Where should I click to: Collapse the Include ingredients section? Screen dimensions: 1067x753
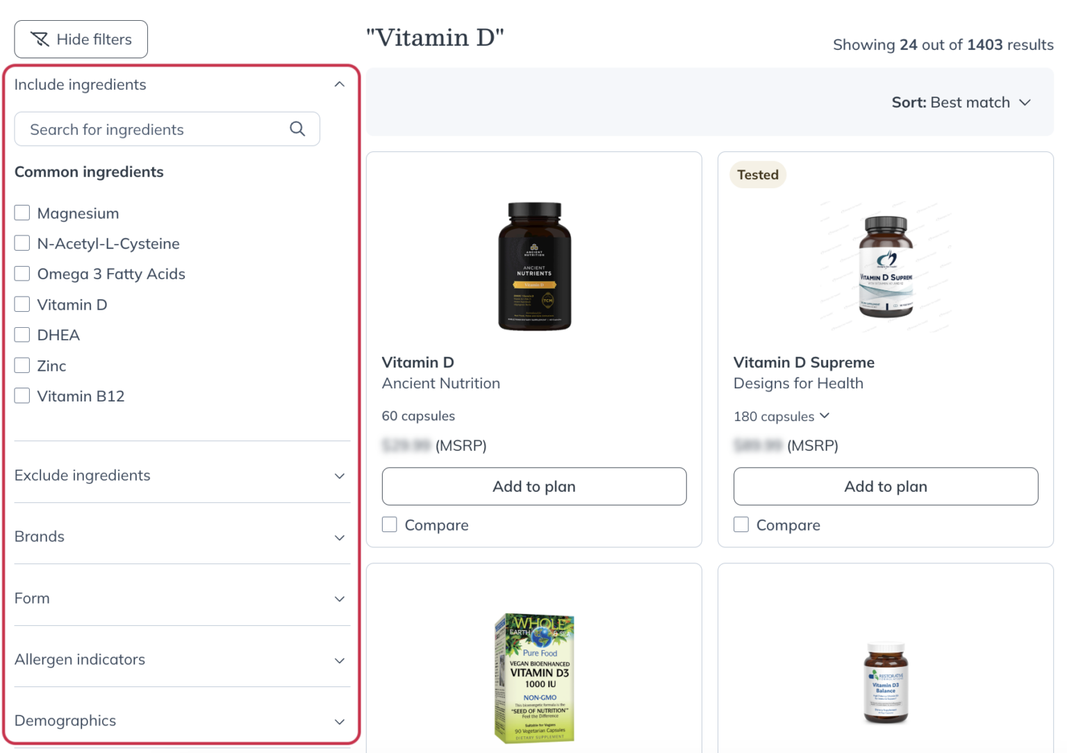pyautogui.click(x=339, y=85)
